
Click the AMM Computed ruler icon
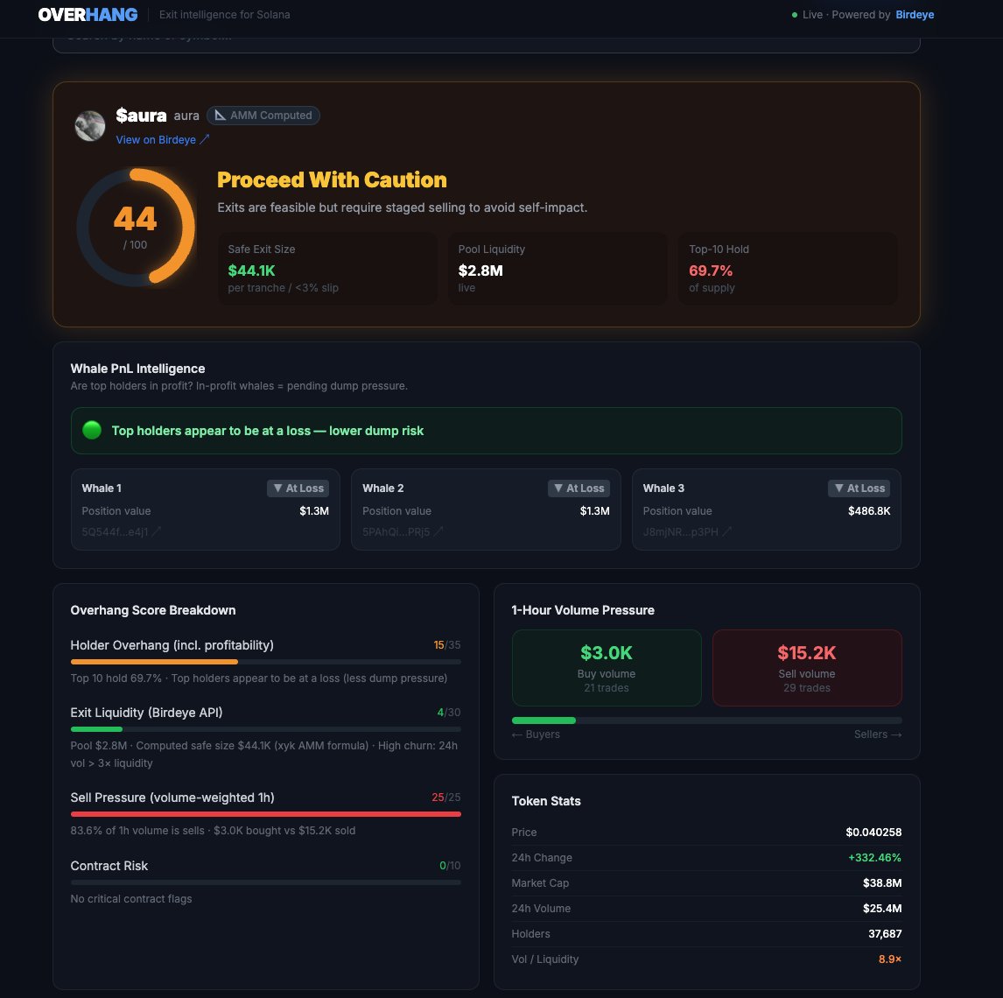(220, 116)
